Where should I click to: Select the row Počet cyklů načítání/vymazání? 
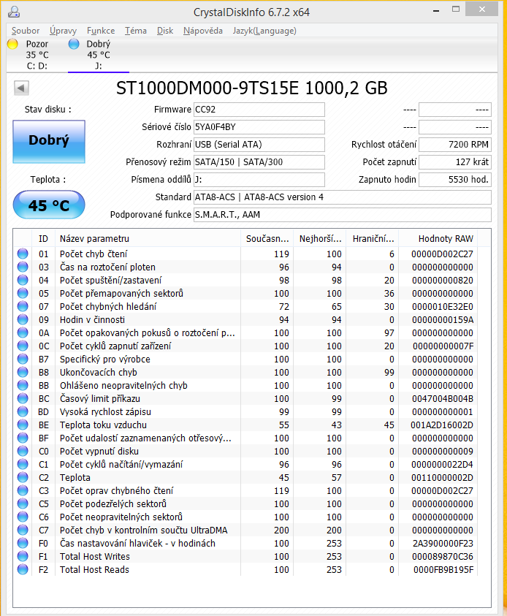245,464
